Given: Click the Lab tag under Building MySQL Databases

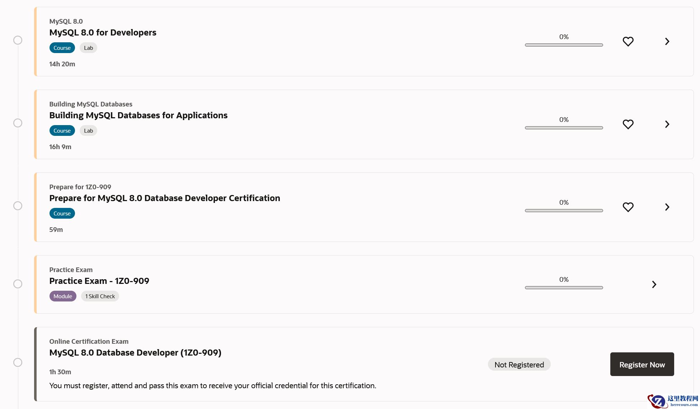Looking at the screenshot, I should click(x=88, y=131).
